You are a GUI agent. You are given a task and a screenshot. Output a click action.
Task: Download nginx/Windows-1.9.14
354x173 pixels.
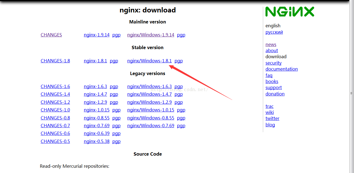point(151,35)
